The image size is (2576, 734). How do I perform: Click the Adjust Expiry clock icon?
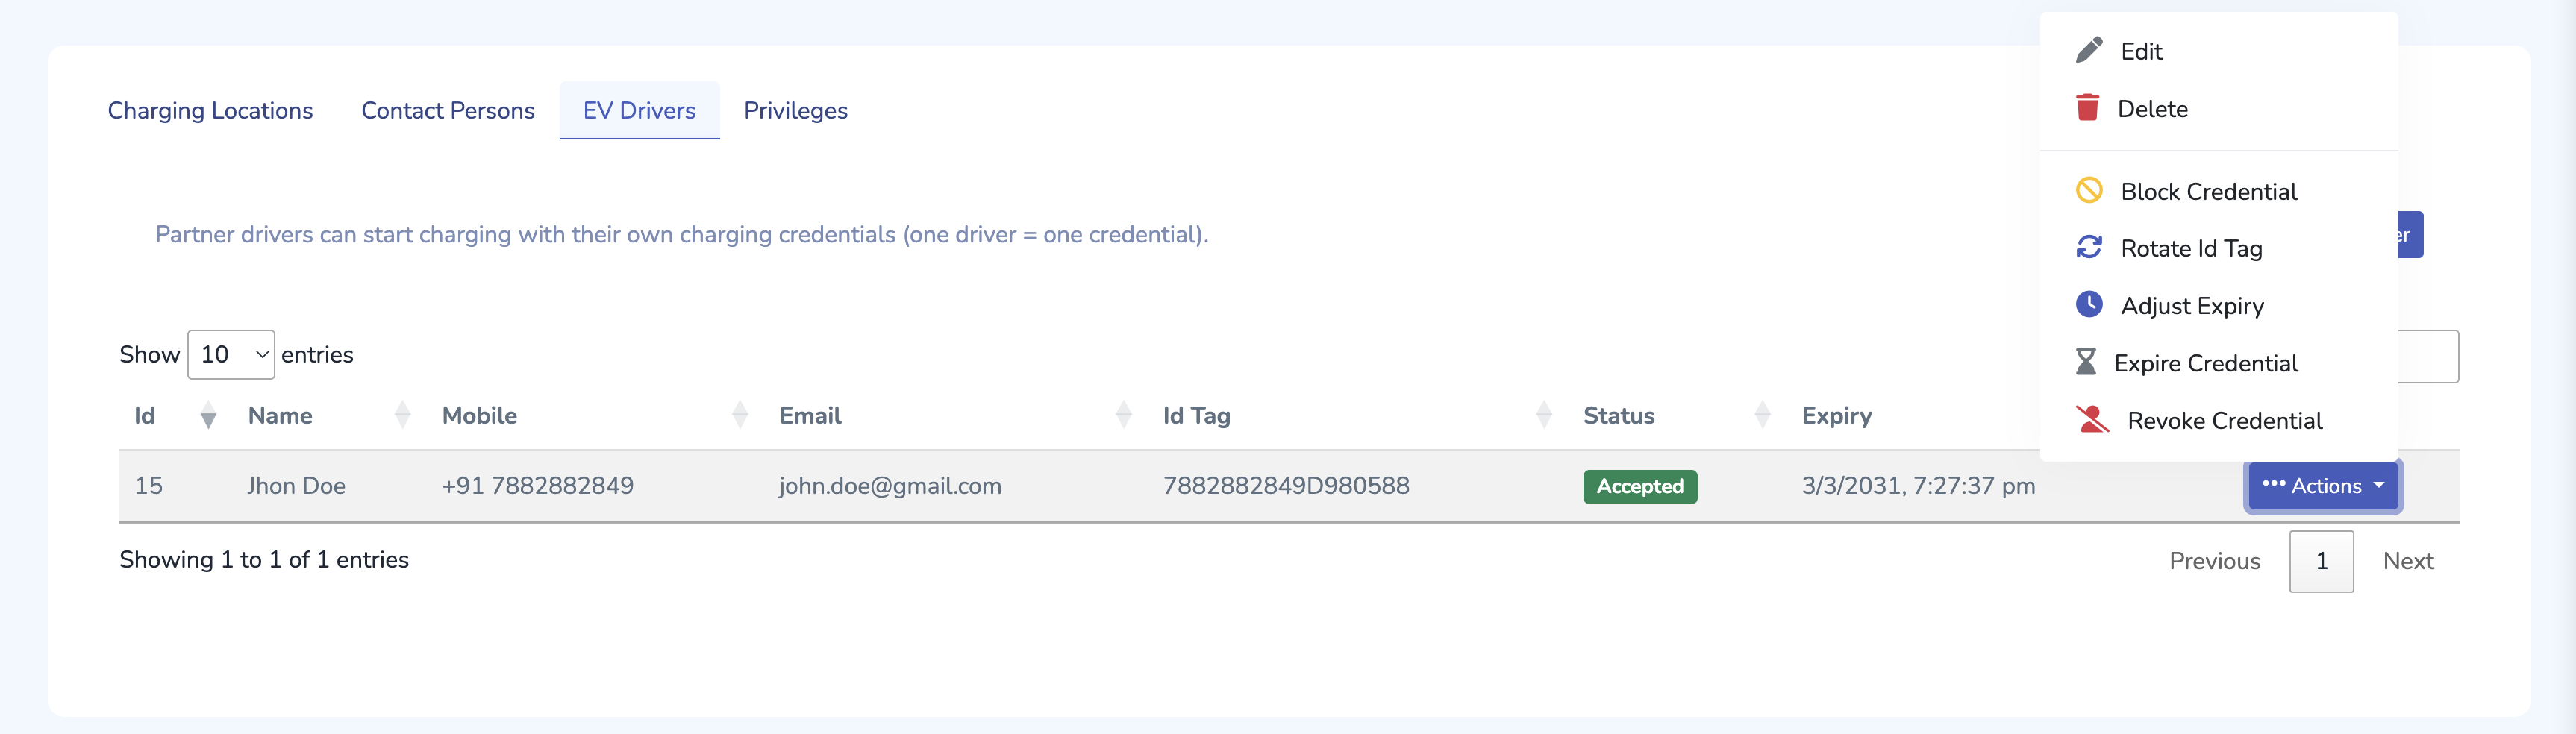pos(2088,304)
